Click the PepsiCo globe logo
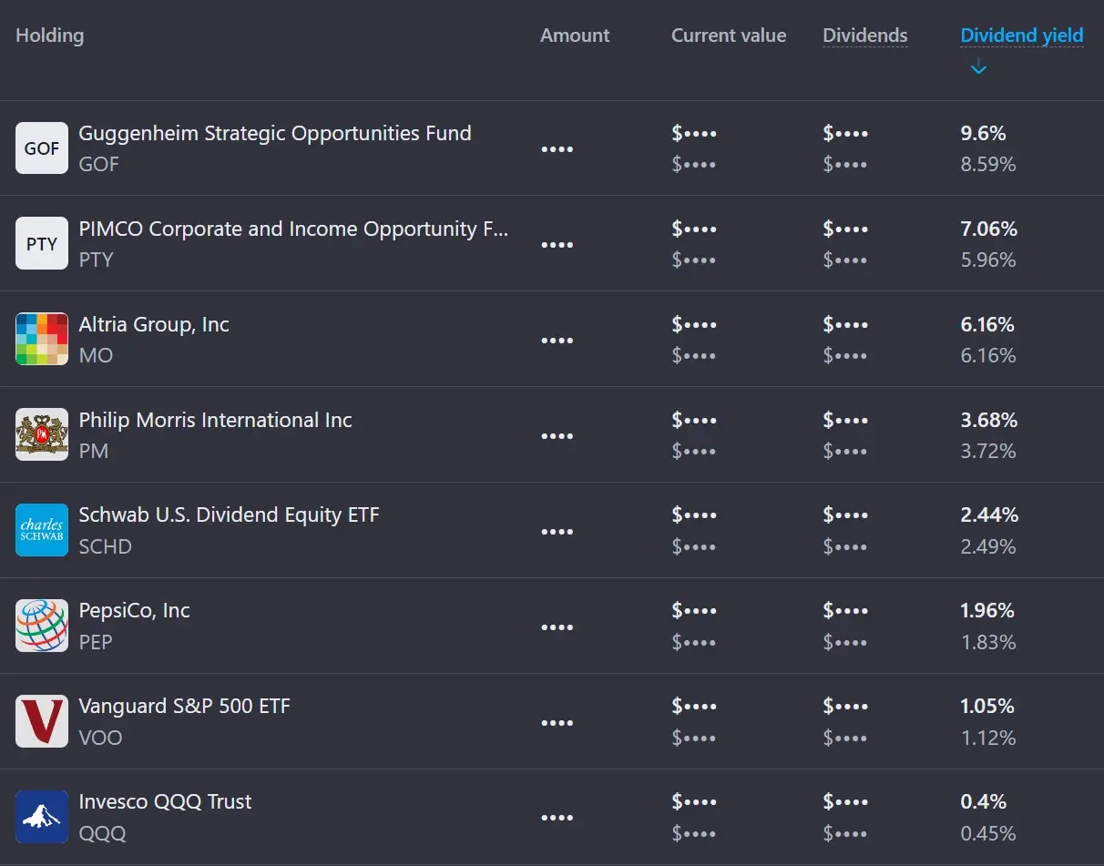 click(42, 627)
